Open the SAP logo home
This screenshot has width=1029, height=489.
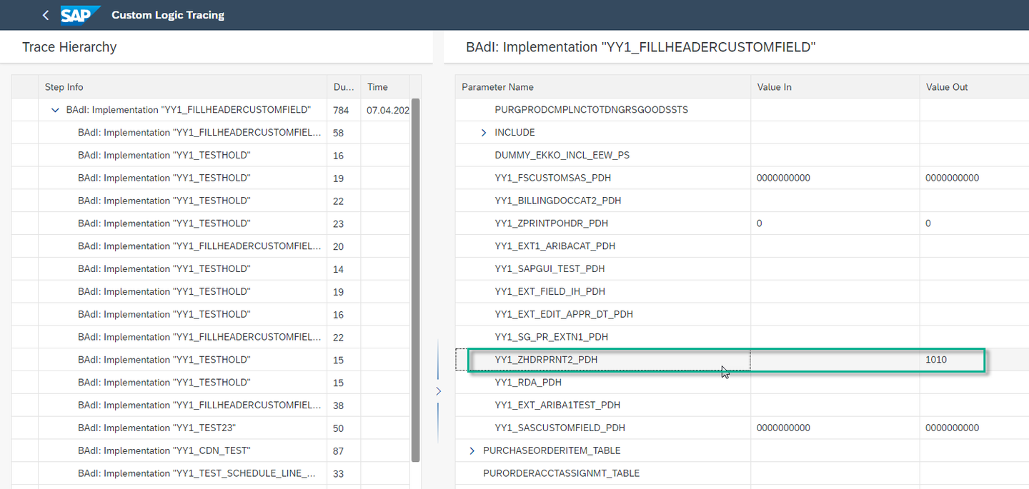80,15
